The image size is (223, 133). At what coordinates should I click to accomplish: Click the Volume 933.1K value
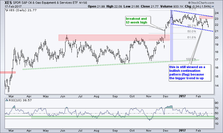point(172,6)
